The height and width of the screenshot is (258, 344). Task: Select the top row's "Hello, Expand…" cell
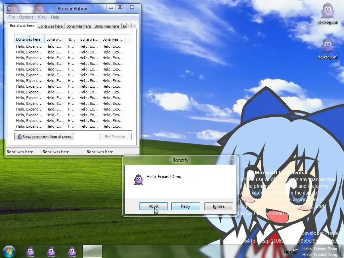click(x=29, y=46)
